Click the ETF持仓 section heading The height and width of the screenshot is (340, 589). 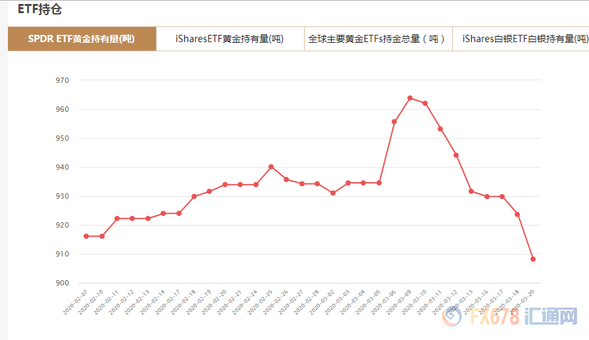pyautogui.click(x=40, y=9)
